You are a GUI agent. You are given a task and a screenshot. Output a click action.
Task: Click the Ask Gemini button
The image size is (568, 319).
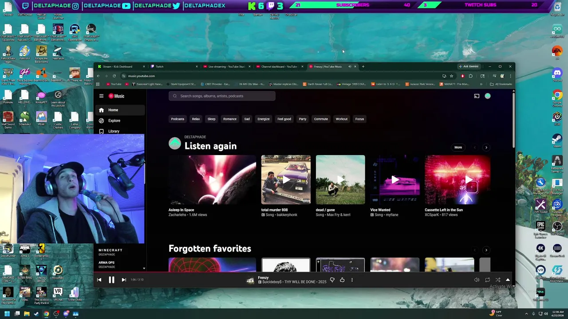[469, 66]
